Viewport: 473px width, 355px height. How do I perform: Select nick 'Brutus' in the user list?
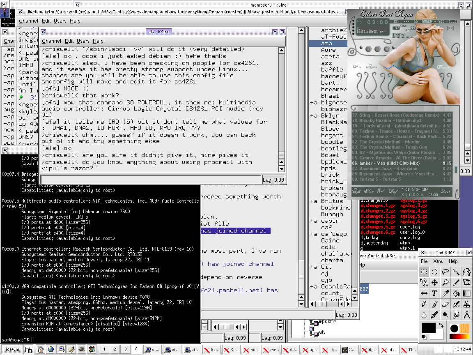point(332,201)
